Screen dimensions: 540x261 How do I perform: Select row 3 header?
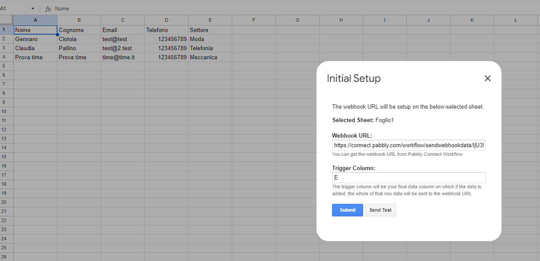[x=6, y=48]
